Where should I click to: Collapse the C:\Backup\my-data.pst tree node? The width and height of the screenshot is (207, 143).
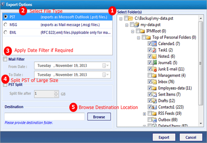pos(121,19)
